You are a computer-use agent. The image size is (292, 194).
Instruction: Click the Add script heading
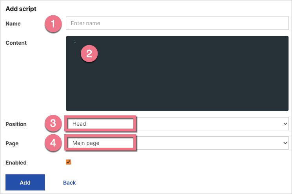click(x=21, y=8)
